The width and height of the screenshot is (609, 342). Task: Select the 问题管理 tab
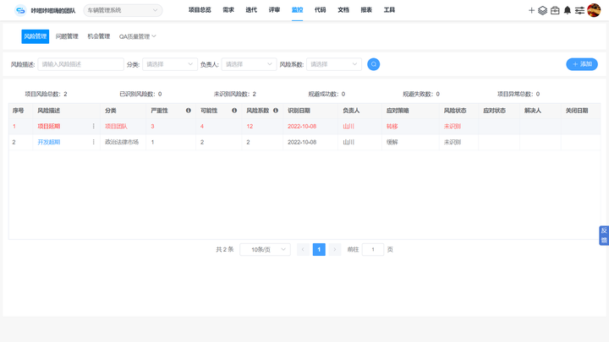[x=67, y=36]
